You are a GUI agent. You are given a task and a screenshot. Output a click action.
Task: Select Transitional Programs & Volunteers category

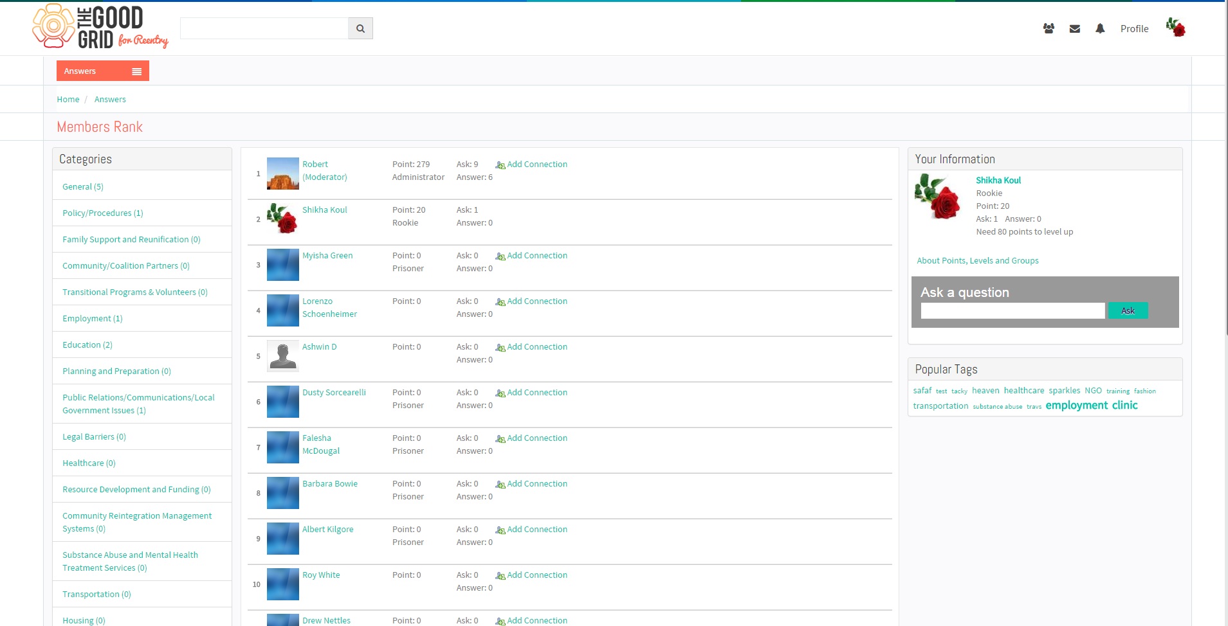tap(135, 292)
